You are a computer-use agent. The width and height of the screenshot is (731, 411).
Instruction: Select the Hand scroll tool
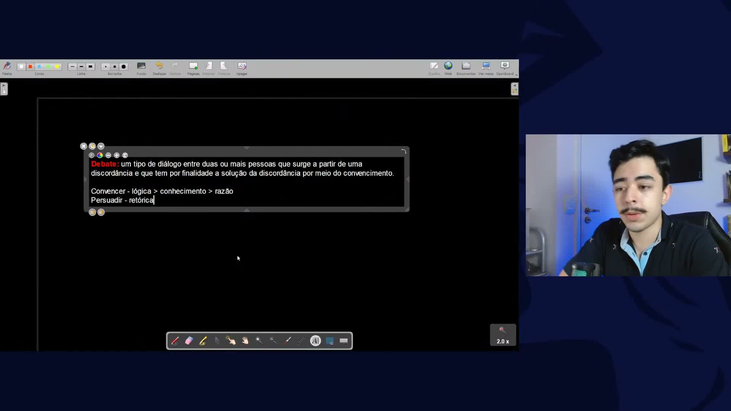(x=245, y=341)
